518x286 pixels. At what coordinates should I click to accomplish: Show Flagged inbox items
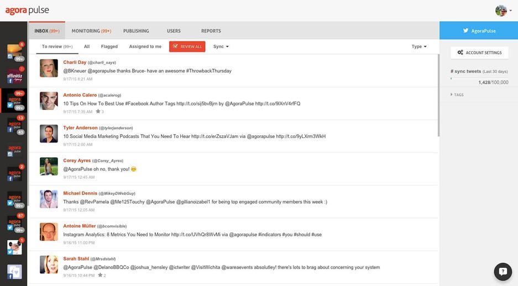(x=109, y=46)
